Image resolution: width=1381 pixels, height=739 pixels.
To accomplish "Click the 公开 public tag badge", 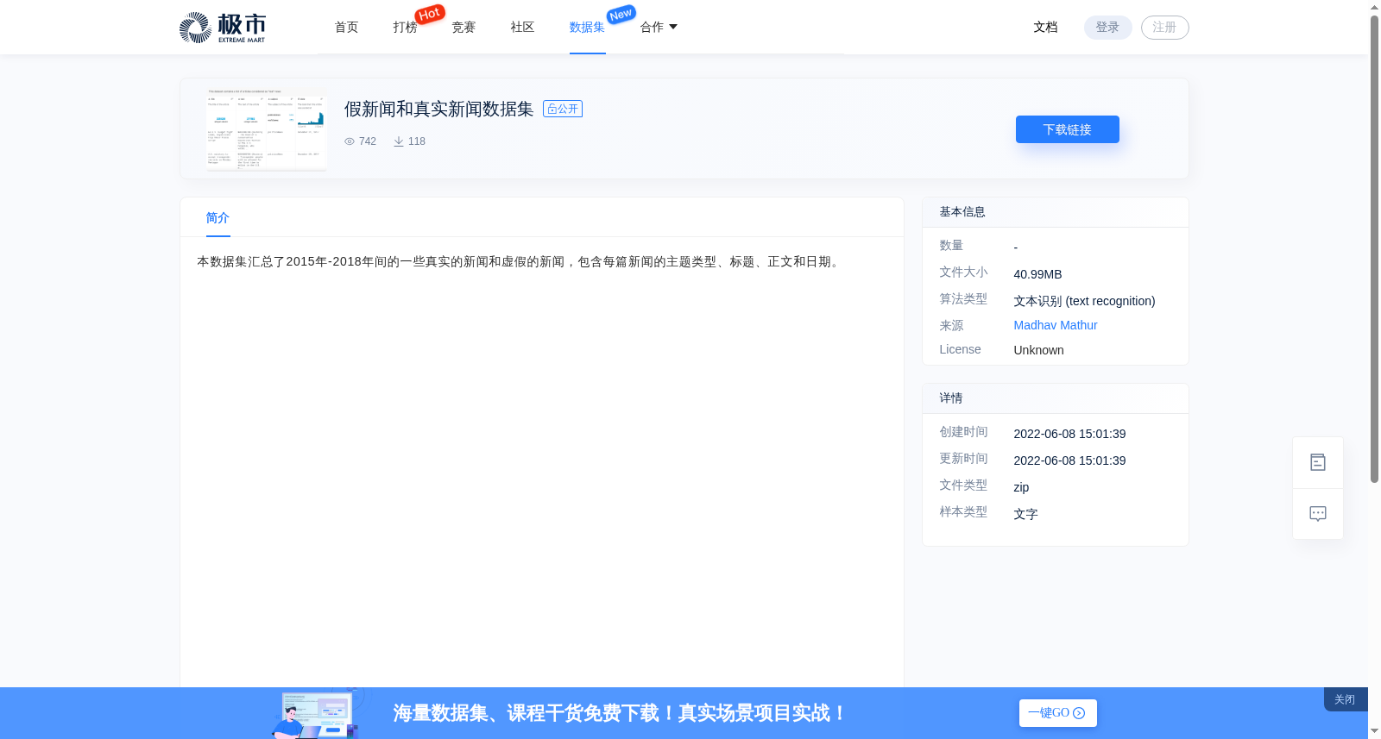I will click(x=563, y=109).
